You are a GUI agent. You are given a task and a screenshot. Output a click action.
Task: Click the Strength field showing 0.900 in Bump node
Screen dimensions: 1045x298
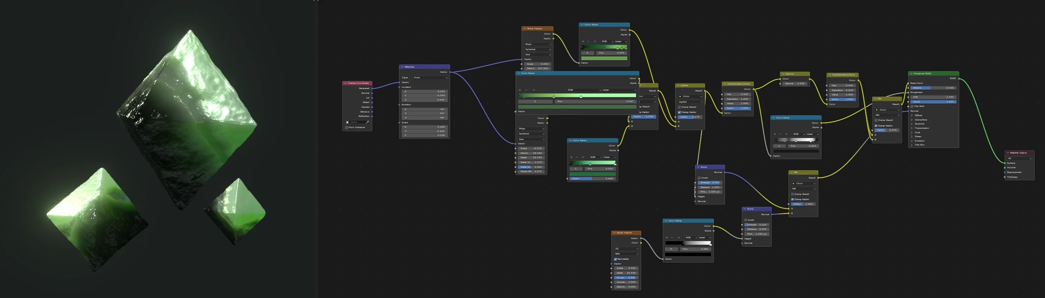(x=709, y=183)
